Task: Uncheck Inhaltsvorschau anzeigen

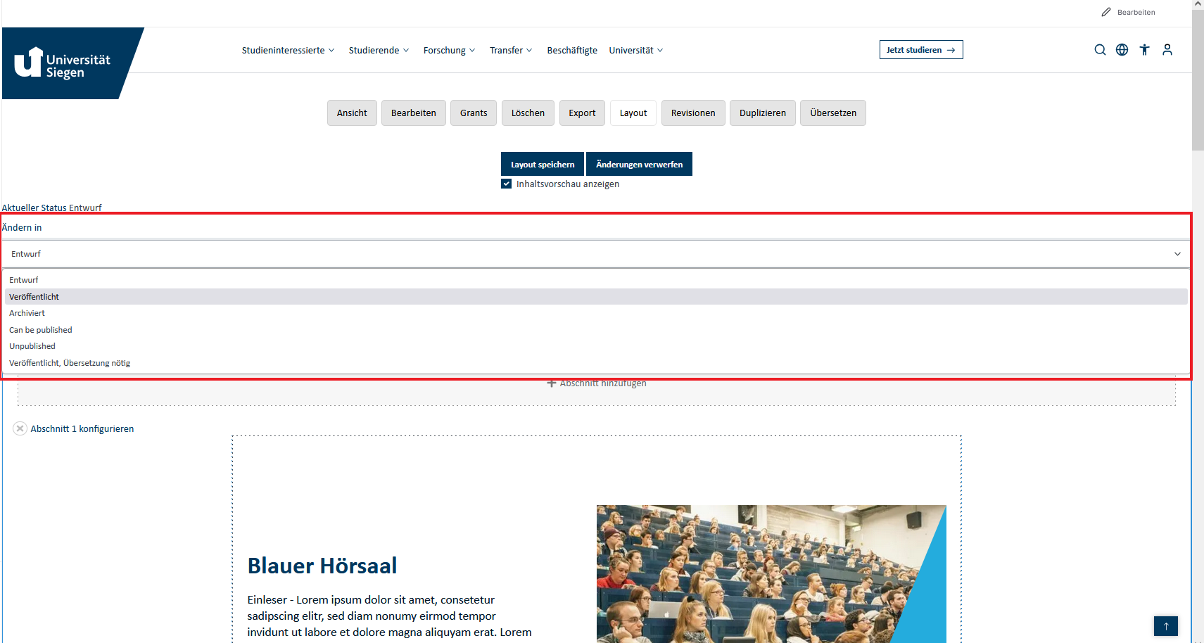Action: [x=507, y=183]
